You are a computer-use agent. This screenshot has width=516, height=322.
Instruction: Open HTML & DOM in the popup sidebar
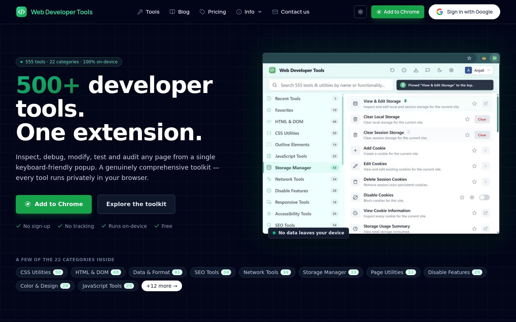point(303,122)
